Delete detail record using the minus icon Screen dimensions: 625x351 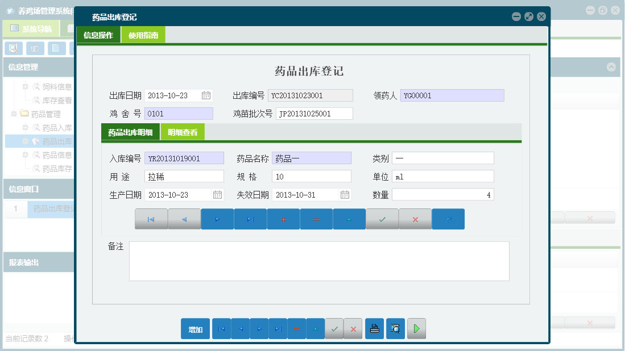(x=316, y=219)
